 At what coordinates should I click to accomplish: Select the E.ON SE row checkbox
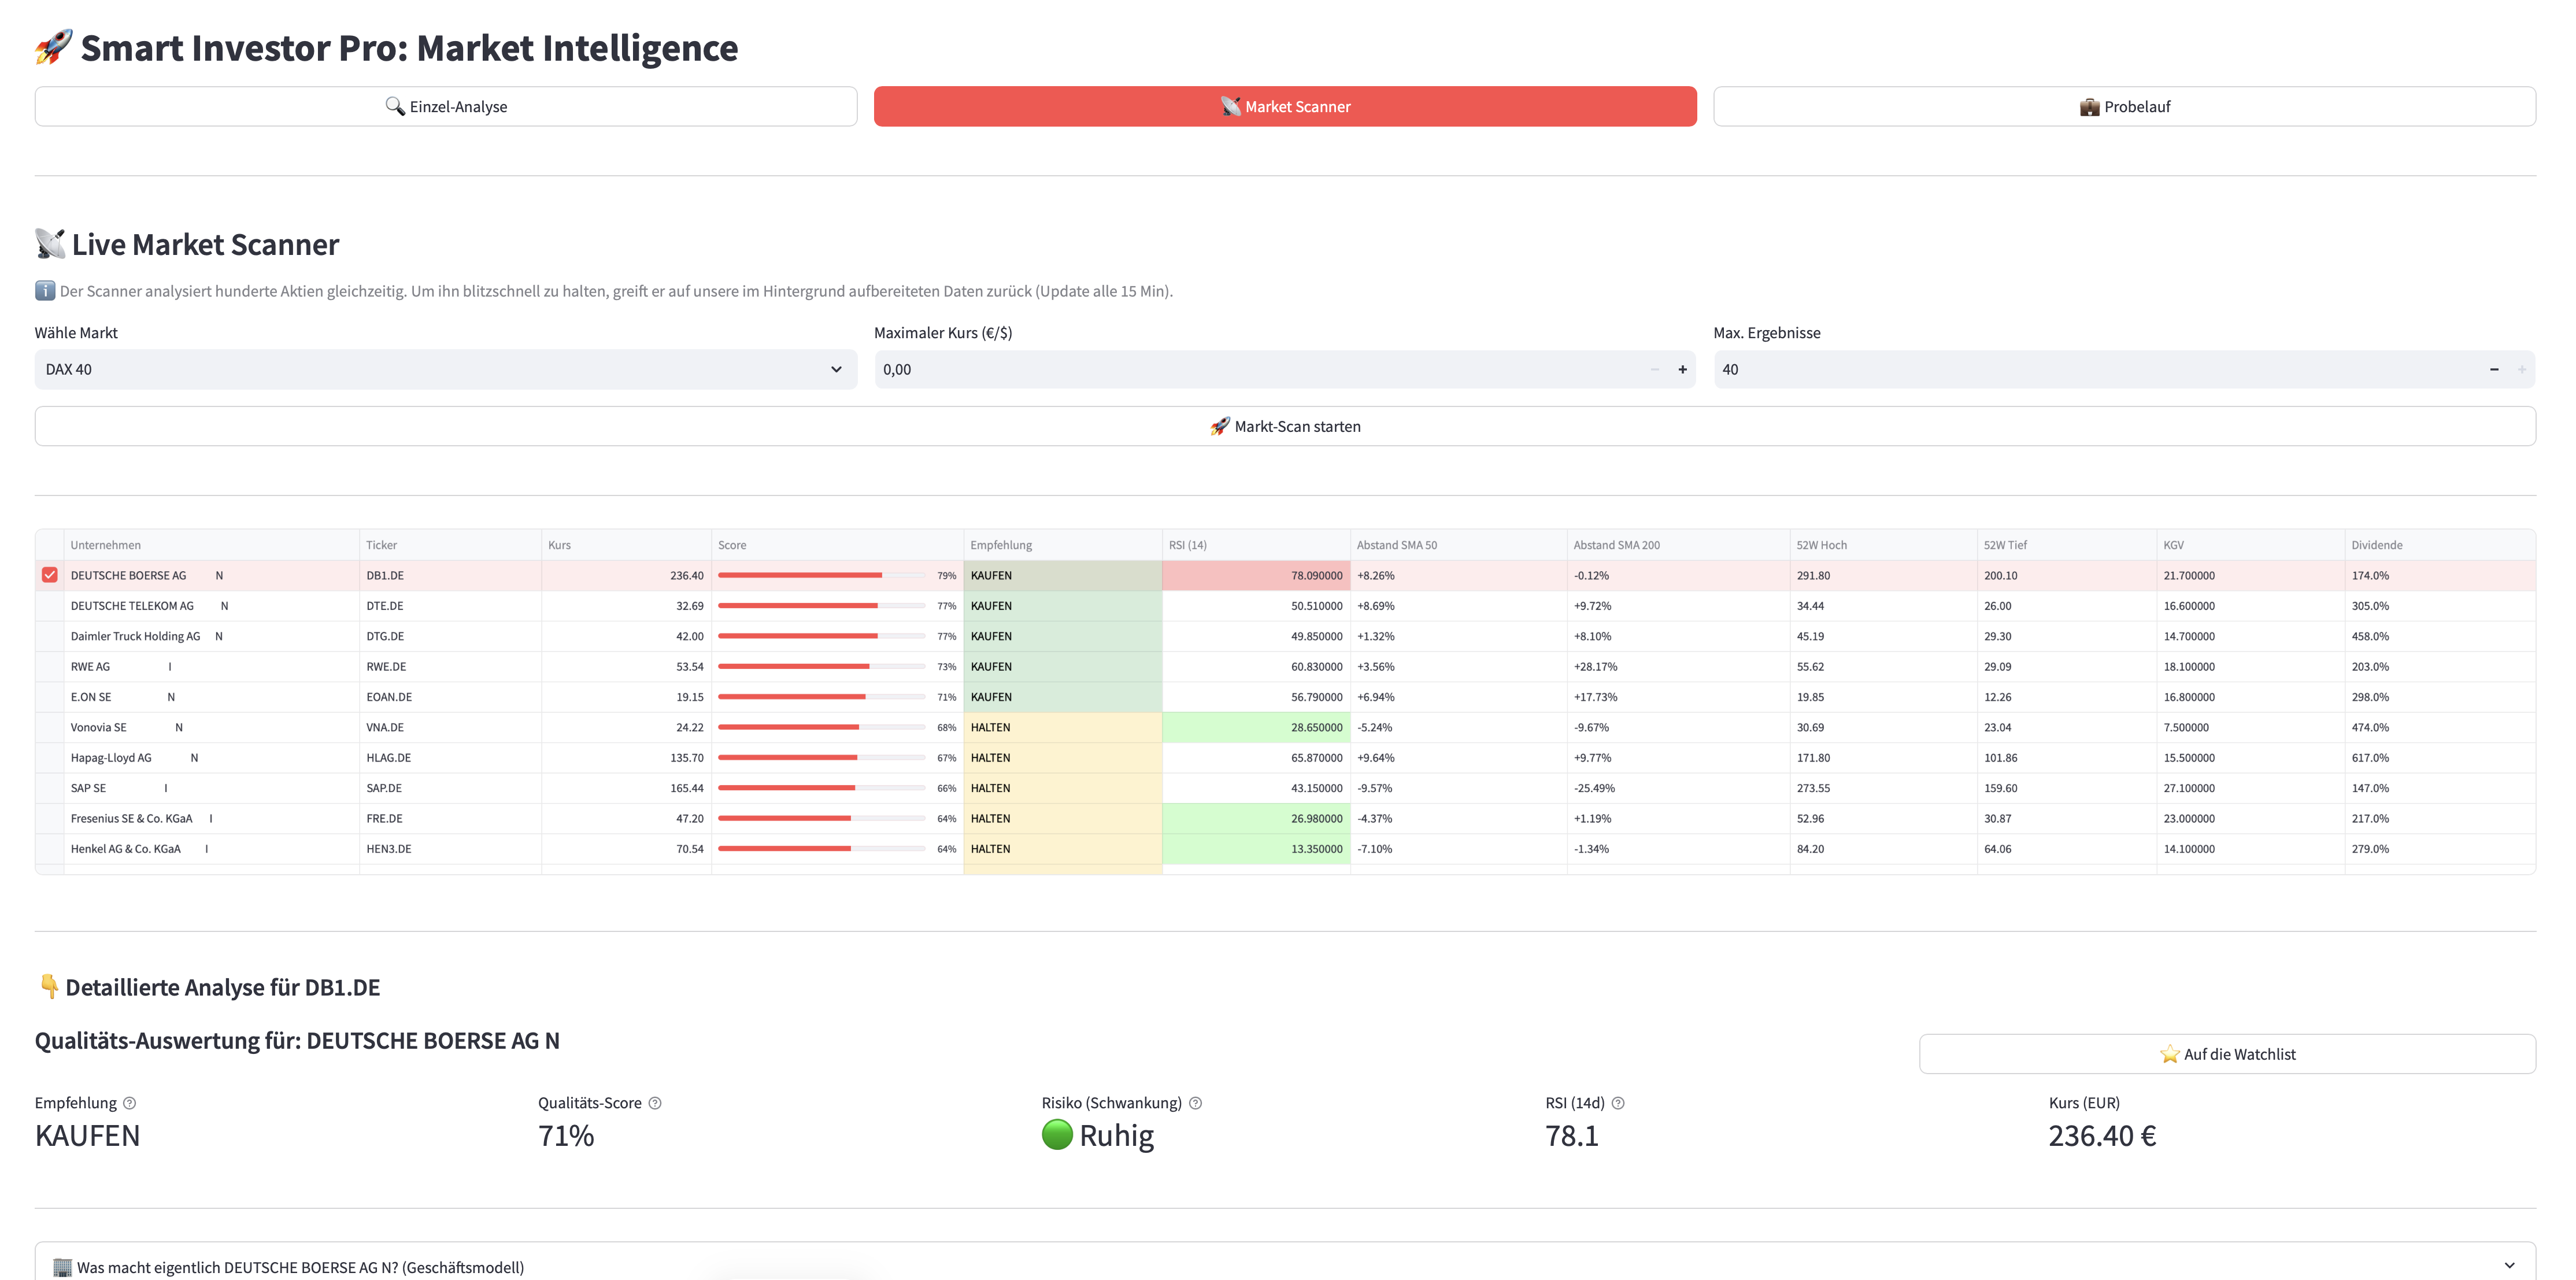tap(50, 697)
